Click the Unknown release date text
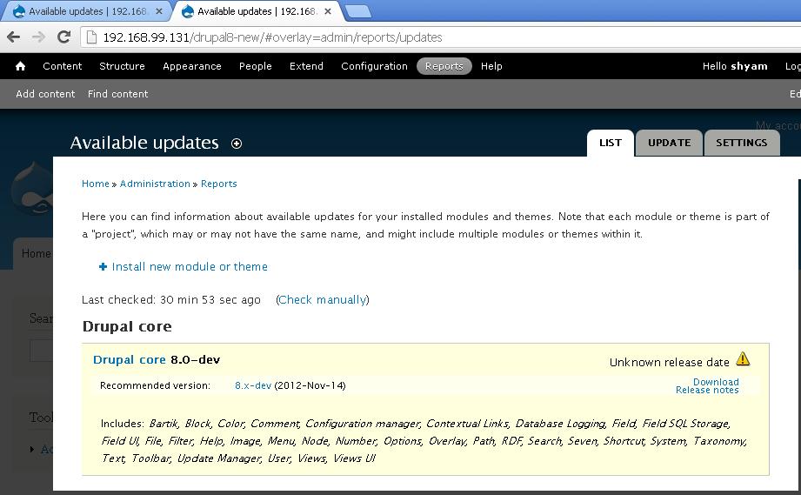Viewport: 801px width, 495px height. point(669,362)
